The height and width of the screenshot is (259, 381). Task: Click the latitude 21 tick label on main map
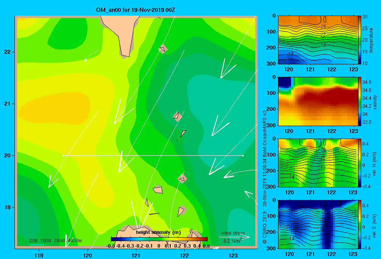(x=7, y=104)
